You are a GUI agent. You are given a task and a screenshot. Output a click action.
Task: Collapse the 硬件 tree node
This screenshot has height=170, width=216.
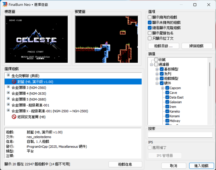pyautogui.click(x=157, y=83)
